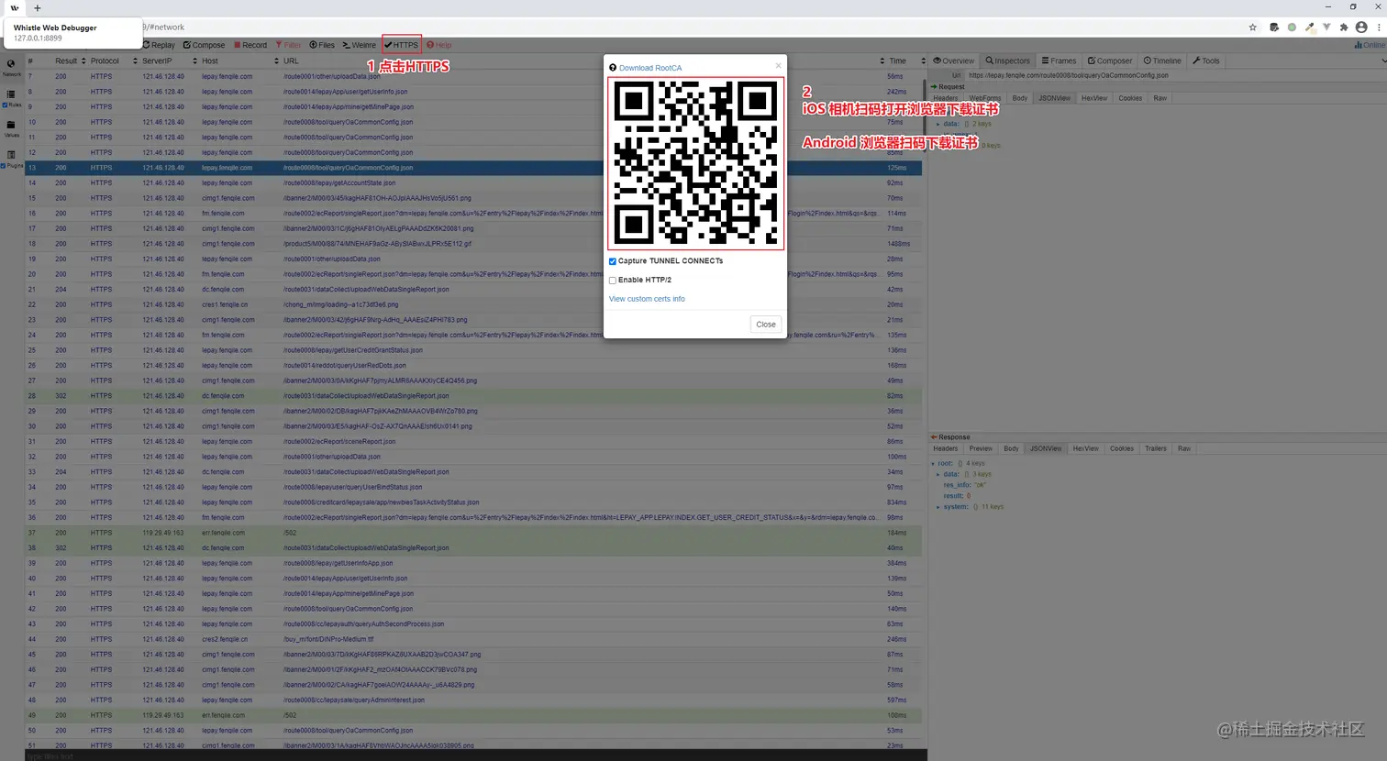Close the HTTPS dialog with the X icon
Viewport: 1387px width, 761px height.
778,65
